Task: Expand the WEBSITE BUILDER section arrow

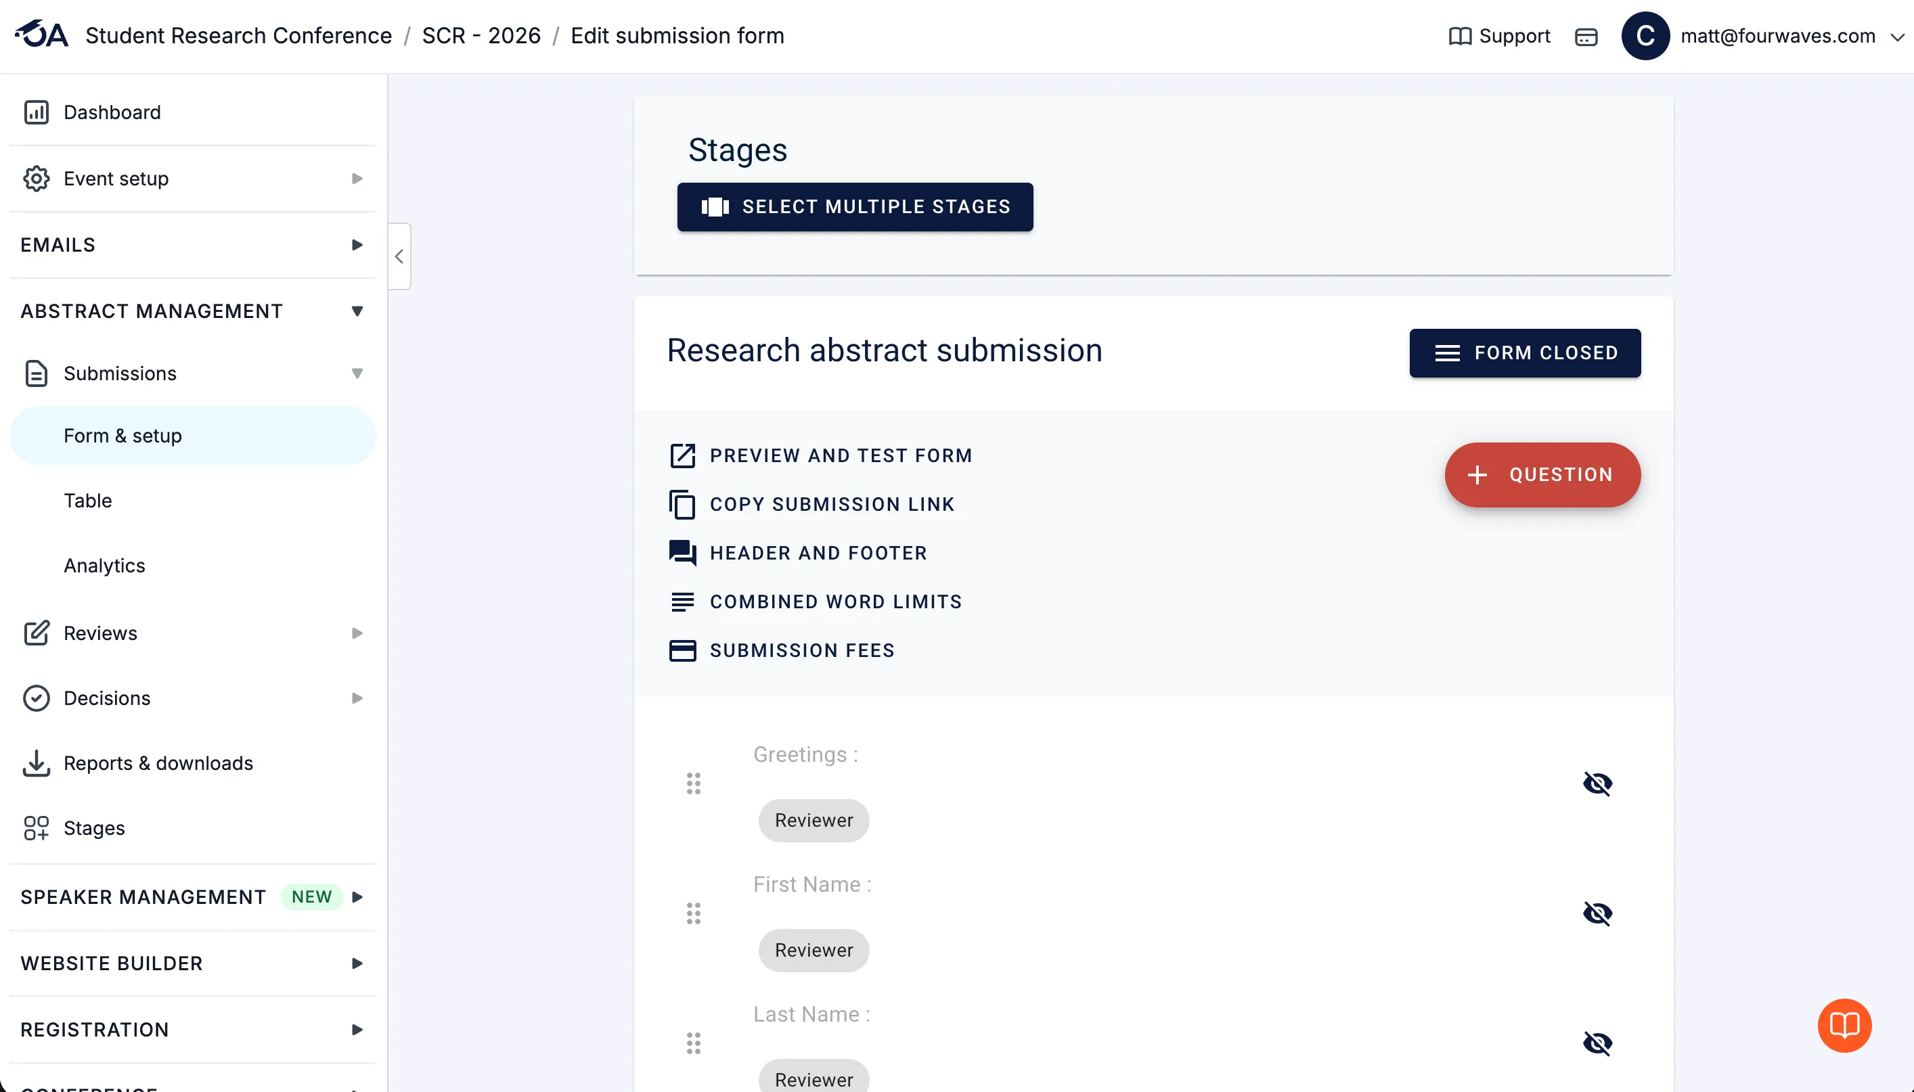Action: (357, 963)
